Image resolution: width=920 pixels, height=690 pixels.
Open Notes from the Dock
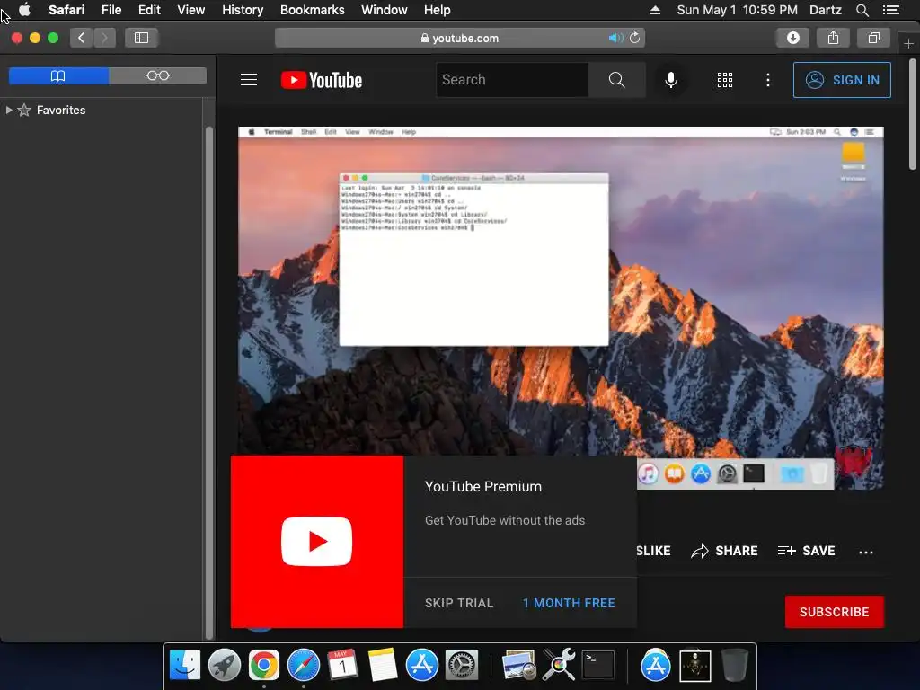(x=383, y=666)
